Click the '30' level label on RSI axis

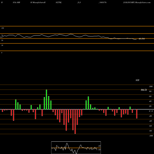pos(2,45)
